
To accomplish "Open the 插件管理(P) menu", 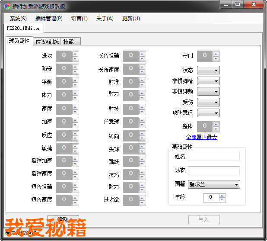I will [x=49, y=19].
